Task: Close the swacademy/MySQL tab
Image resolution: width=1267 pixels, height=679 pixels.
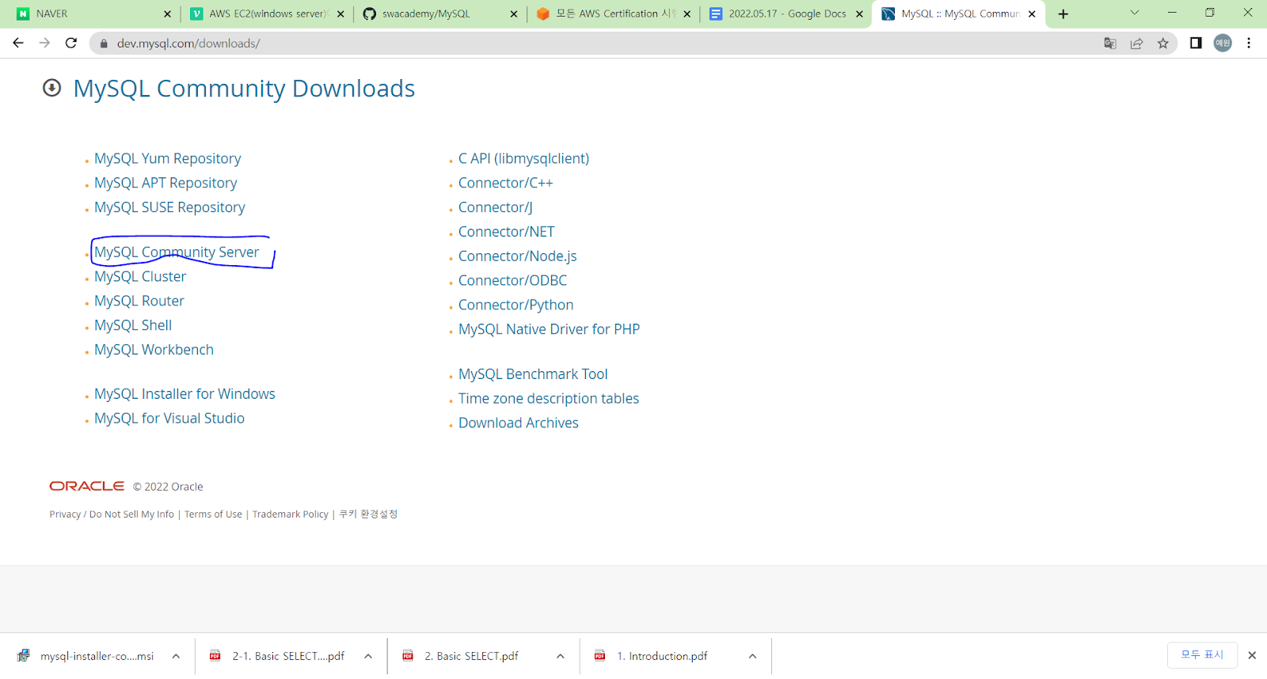Action: (x=513, y=13)
